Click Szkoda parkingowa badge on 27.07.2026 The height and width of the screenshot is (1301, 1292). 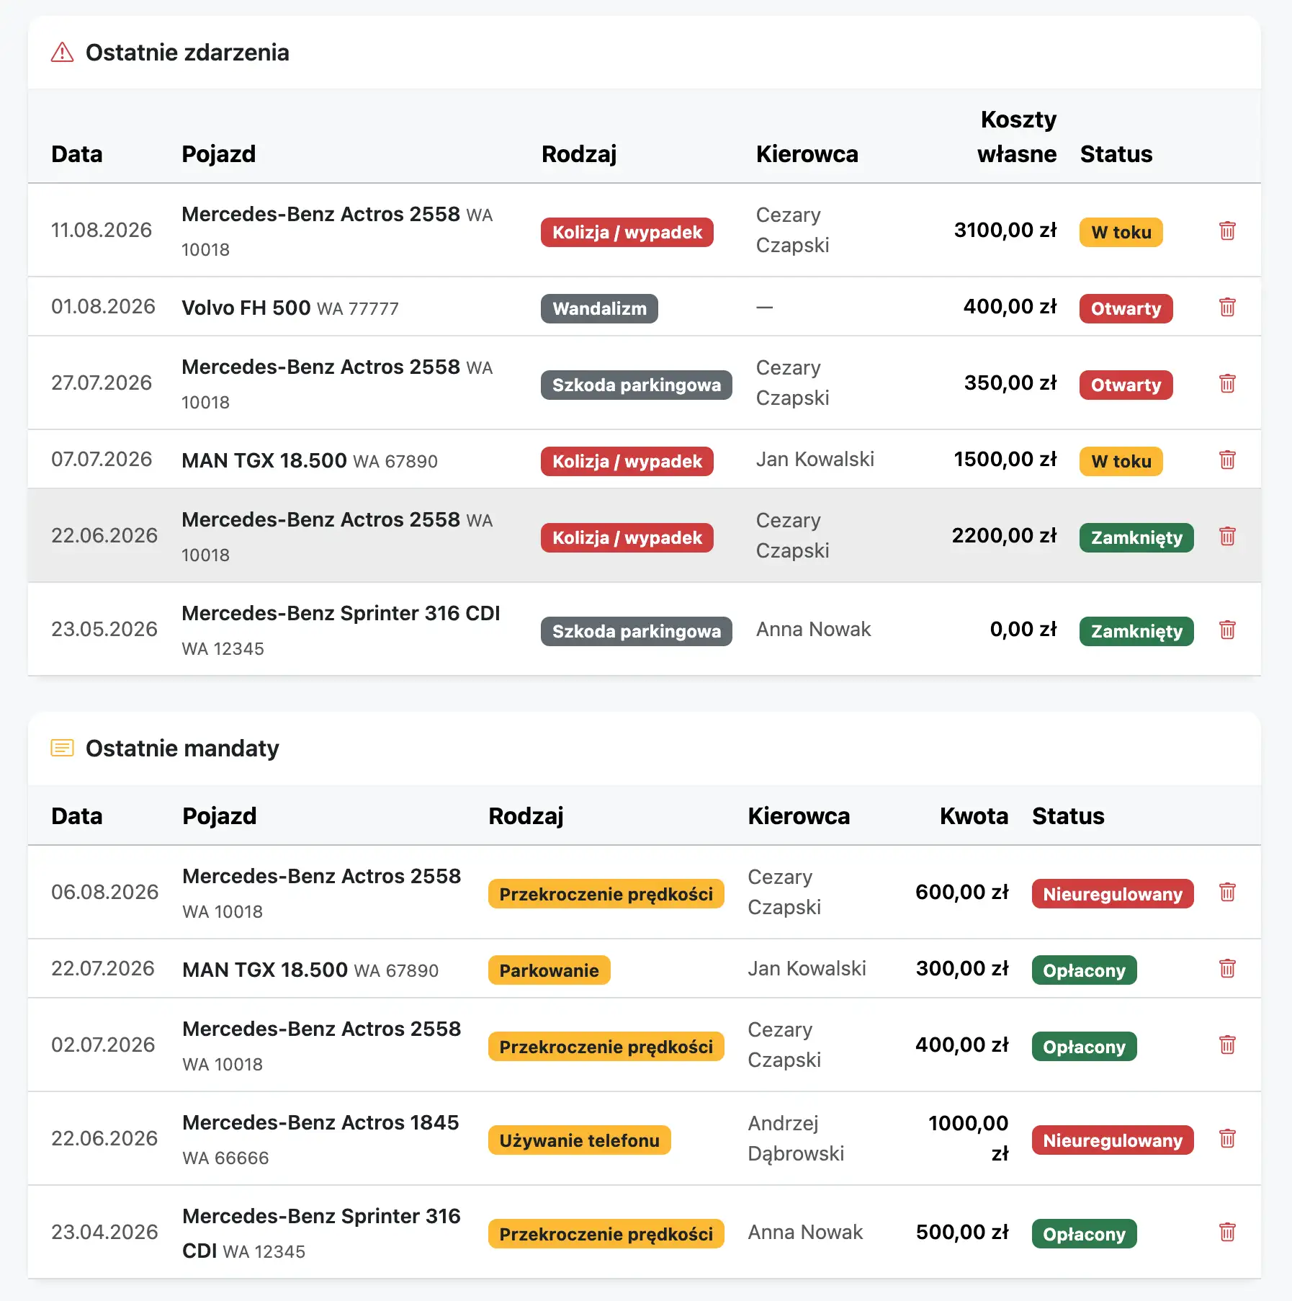click(x=636, y=385)
